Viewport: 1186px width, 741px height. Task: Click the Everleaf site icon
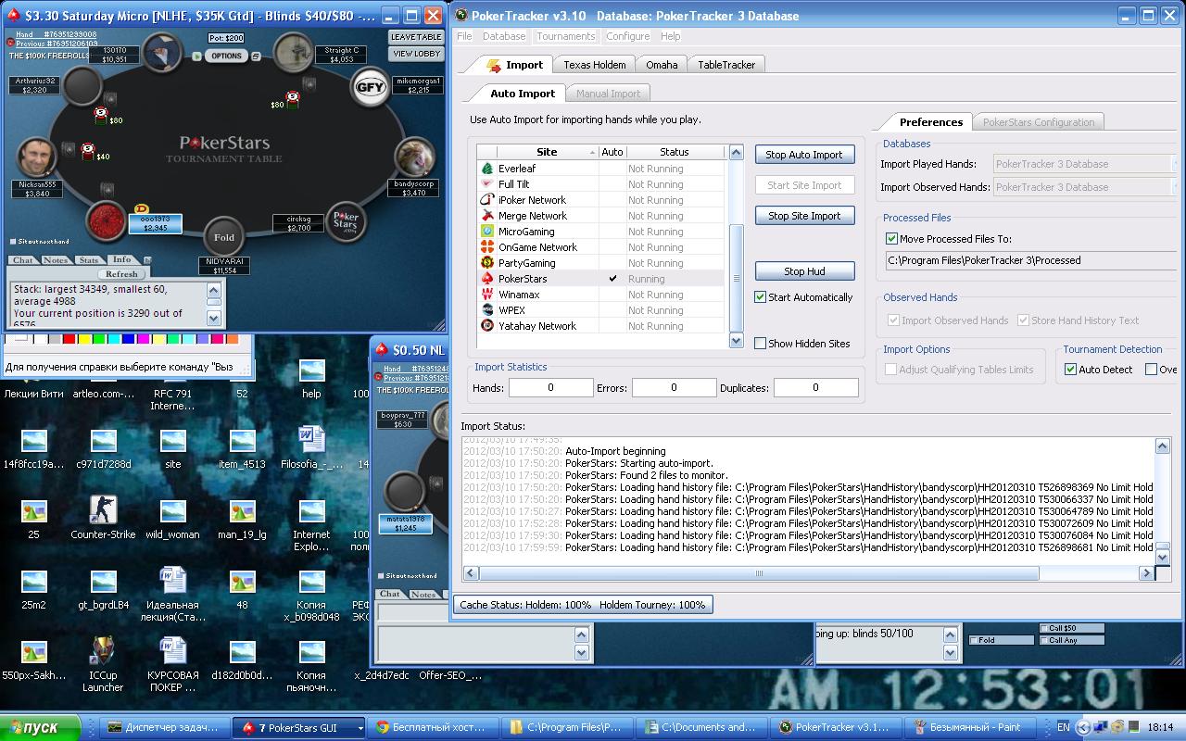point(487,169)
